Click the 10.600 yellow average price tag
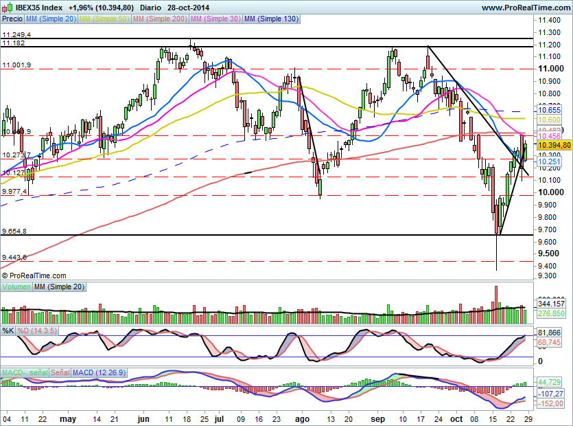The image size is (573, 426). coord(549,120)
